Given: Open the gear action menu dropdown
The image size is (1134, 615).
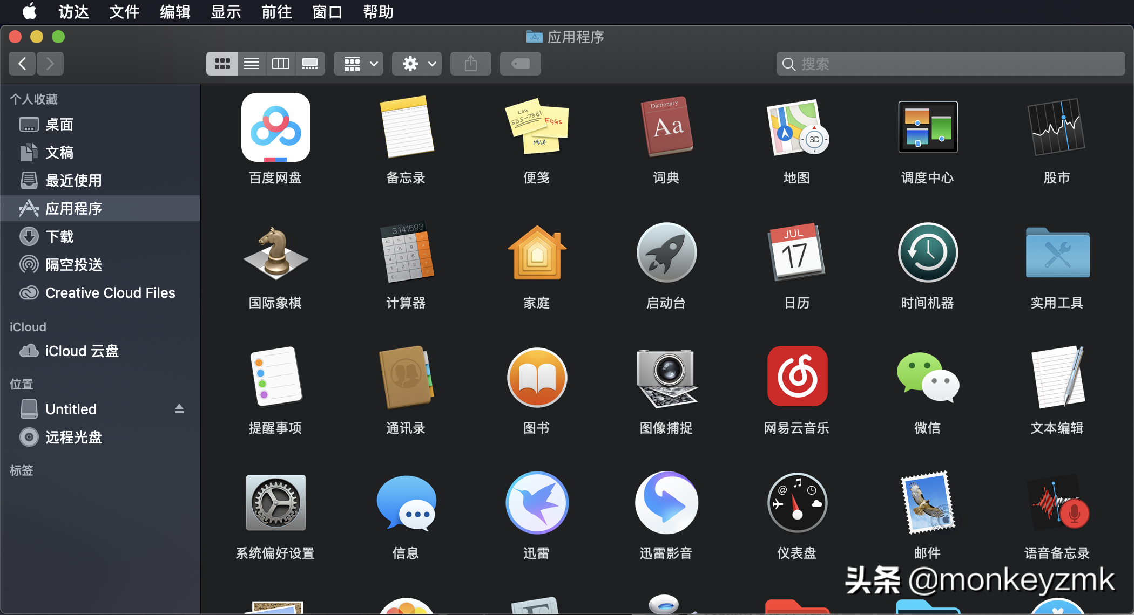Looking at the screenshot, I should [417, 64].
